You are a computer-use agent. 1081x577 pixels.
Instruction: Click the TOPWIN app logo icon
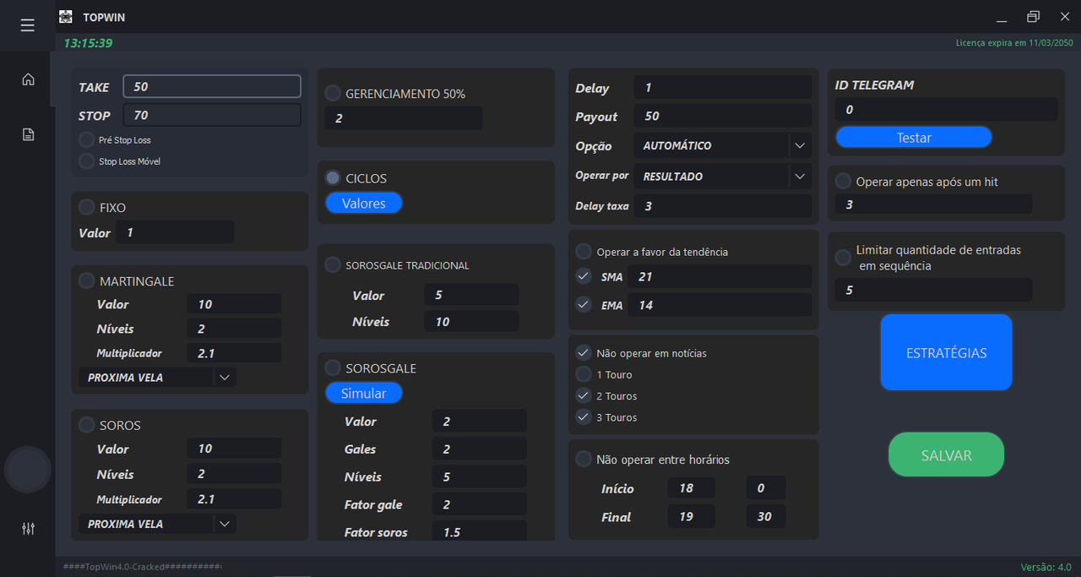(x=66, y=17)
